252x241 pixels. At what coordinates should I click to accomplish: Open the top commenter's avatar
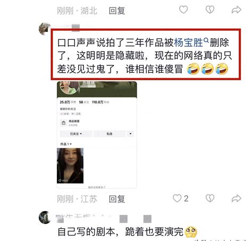coord(45,29)
